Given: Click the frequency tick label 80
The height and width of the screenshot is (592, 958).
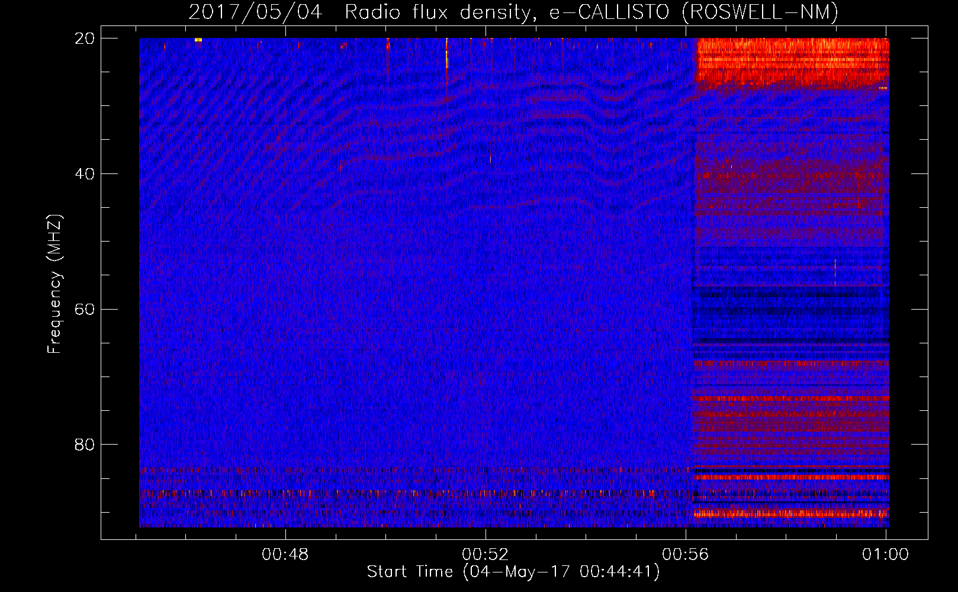Looking at the screenshot, I should tap(85, 444).
